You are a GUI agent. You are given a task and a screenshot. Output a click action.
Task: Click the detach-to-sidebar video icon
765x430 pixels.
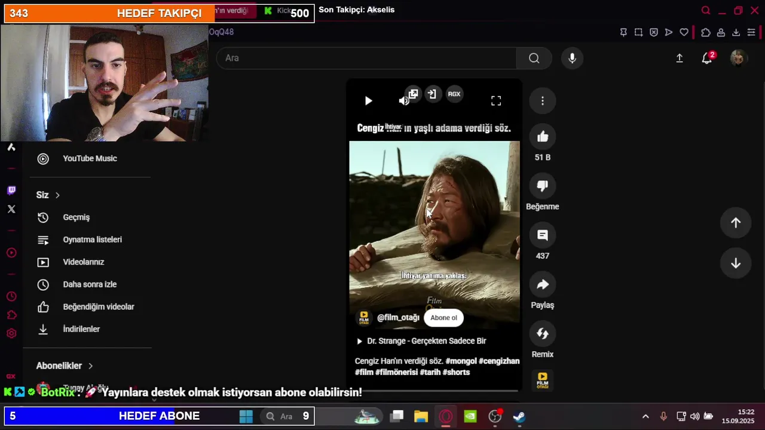click(432, 94)
